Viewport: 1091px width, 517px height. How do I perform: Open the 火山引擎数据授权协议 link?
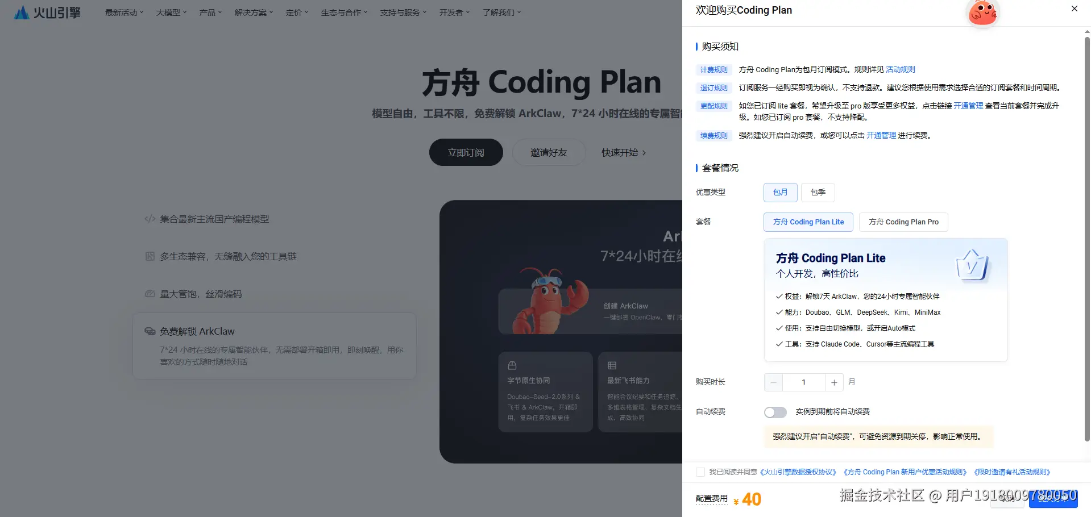798,472
